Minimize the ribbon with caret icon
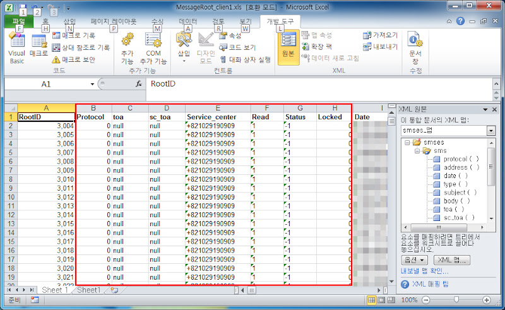505x310 pixels. pos(449,21)
